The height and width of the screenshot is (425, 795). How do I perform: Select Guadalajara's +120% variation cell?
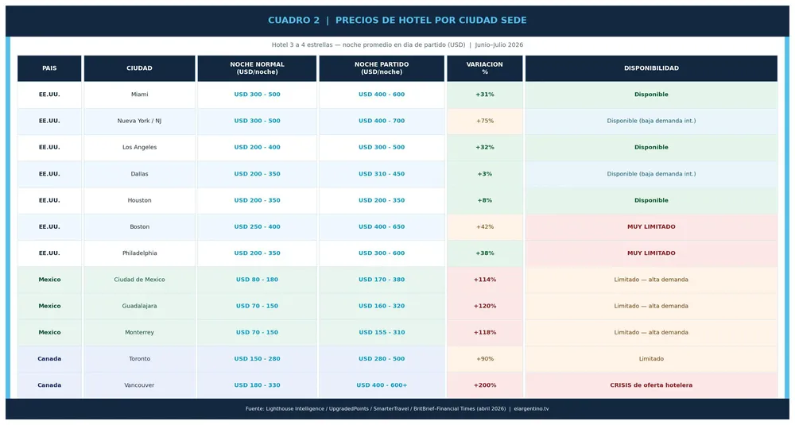485,306
